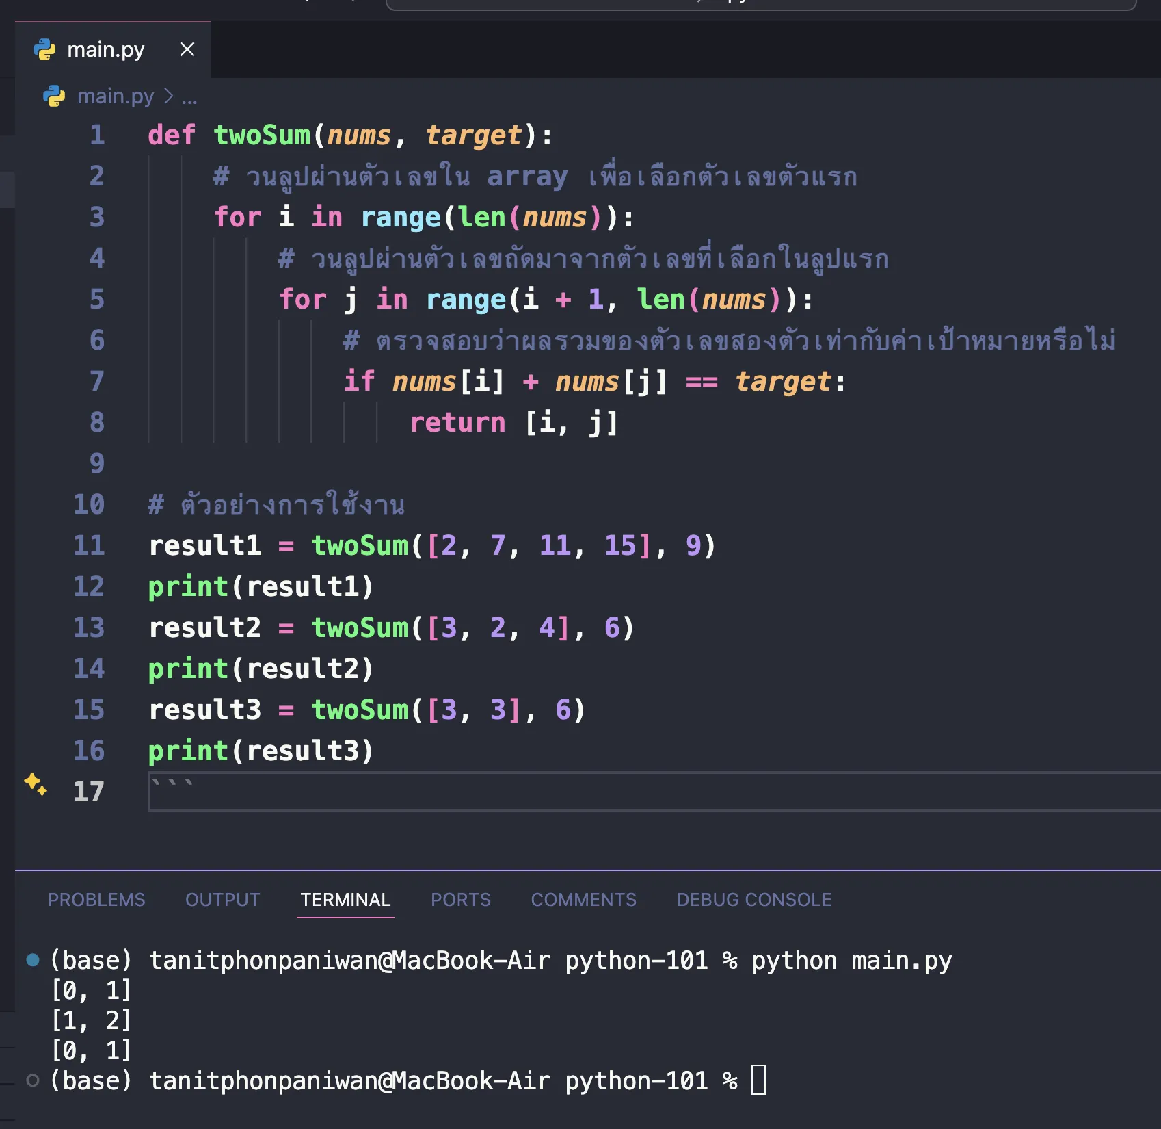Click the breadcrumb chevron separator after main.py
The width and height of the screenshot is (1161, 1129).
(x=168, y=96)
